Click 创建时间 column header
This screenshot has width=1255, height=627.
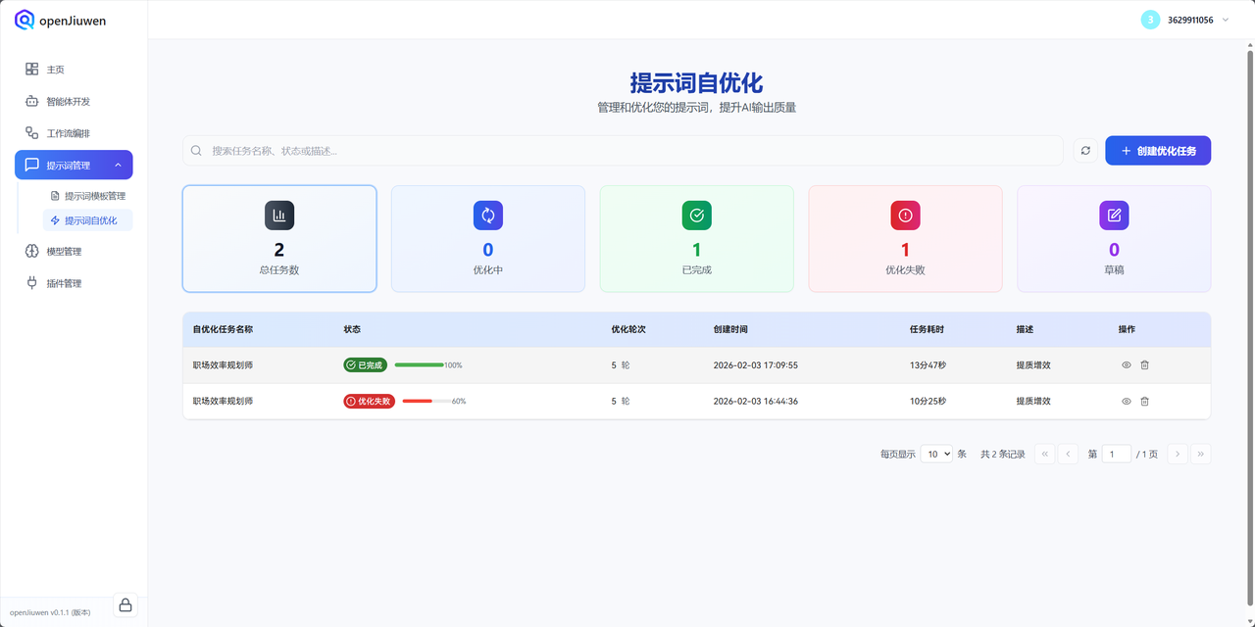pyautogui.click(x=730, y=329)
